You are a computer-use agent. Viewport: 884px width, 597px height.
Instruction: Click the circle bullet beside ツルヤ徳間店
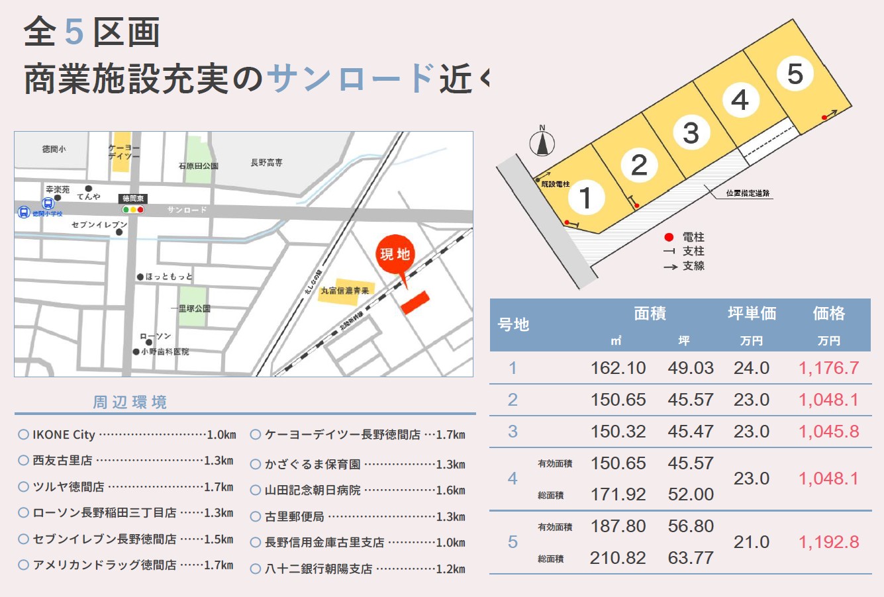[23, 487]
